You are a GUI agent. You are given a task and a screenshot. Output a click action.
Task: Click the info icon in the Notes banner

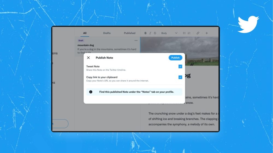91,92
